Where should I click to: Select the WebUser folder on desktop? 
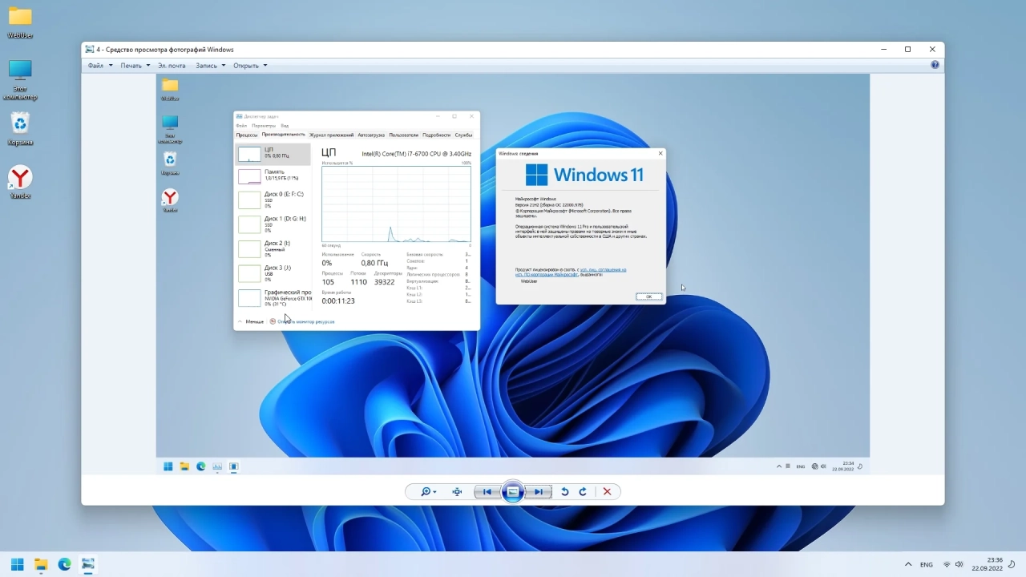[20, 23]
